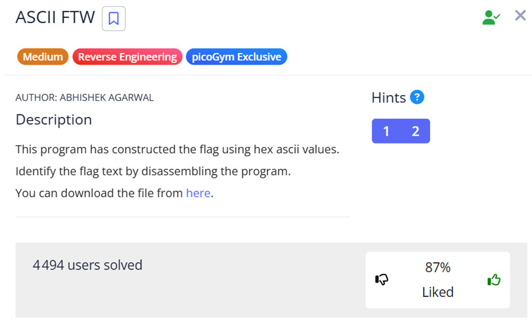The height and width of the screenshot is (324, 532).
Task: Reveal hint number 1
Action: tap(386, 131)
